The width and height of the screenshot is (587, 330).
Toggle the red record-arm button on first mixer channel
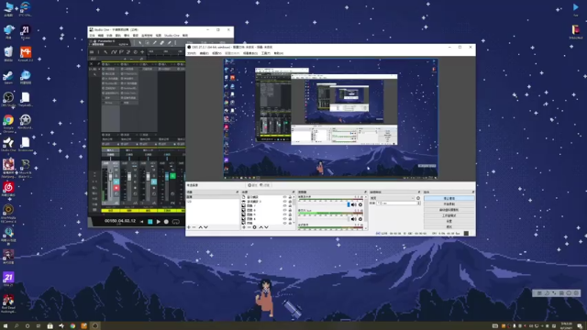pos(116,188)
